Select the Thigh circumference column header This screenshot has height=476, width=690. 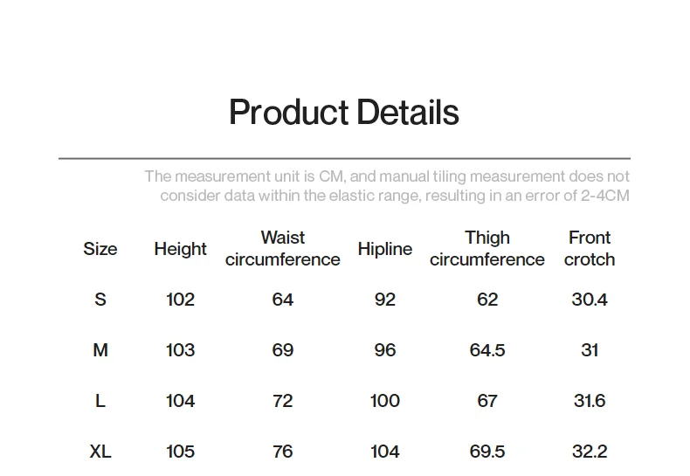pyautogui.click(x=487, y=249)
